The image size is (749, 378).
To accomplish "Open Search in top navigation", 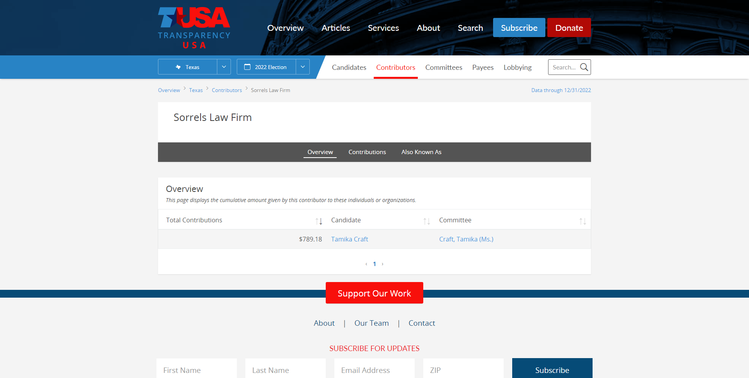I will (470, 28).
